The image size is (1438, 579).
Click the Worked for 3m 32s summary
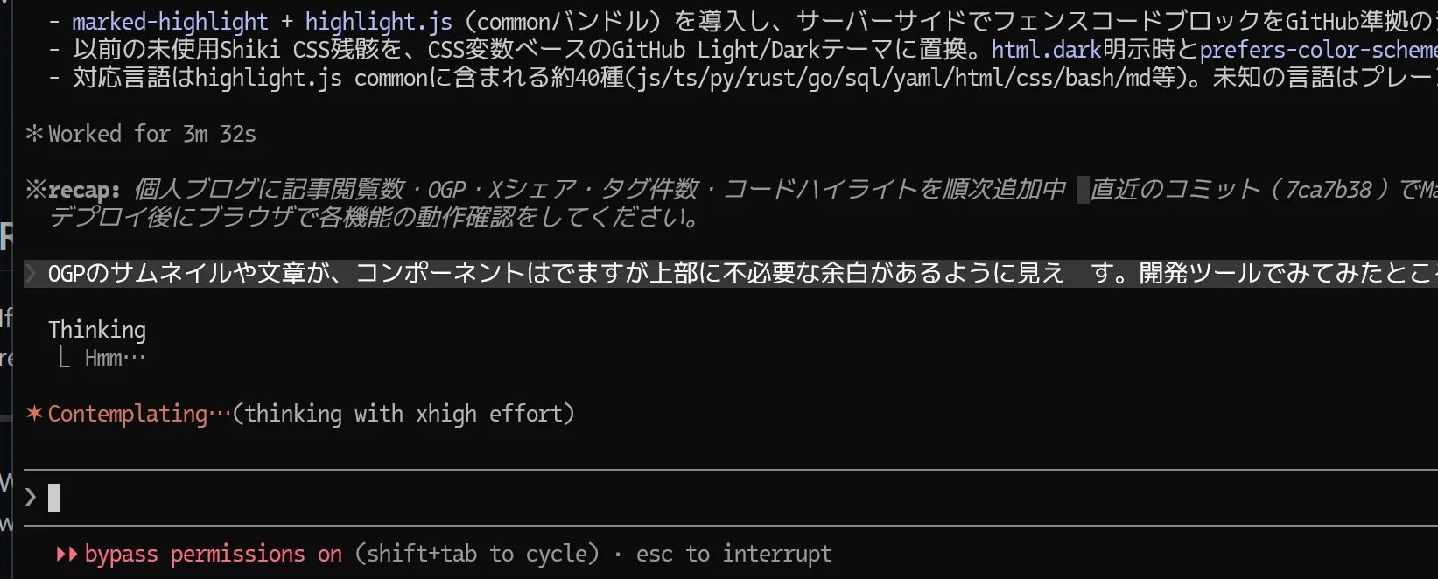(151, 134)
